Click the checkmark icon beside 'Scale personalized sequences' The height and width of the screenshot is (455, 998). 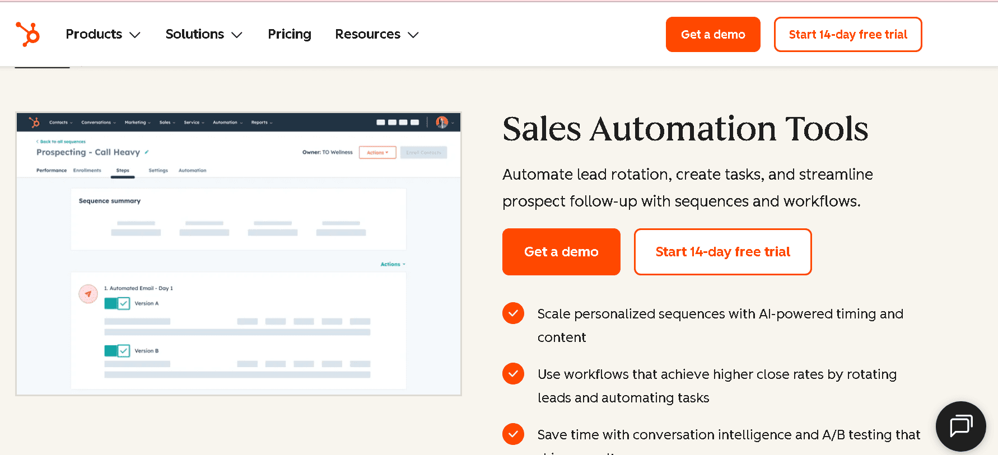coord(513,313)
